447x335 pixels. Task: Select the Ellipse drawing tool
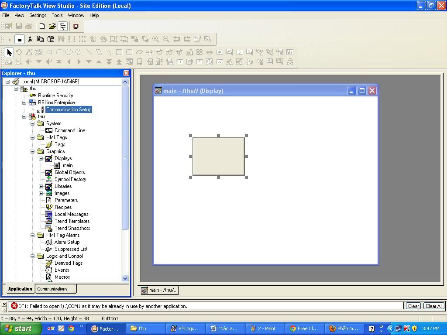69,52
